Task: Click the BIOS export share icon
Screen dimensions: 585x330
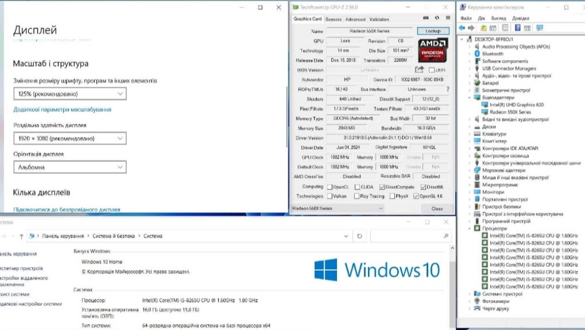Action: click(419, 70)
